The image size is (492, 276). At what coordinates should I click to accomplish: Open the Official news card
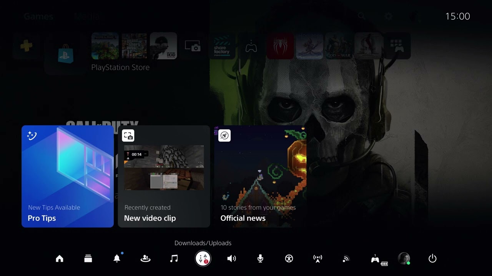pos(260,176)
